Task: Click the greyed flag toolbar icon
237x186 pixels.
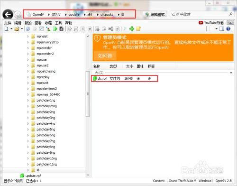Action: [125, 29]
